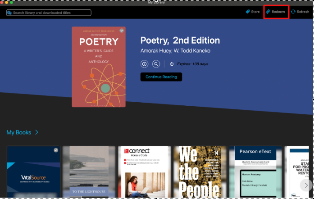Expand My Books using chevron arrow
The image size is (314, 199).
(x=36, y=132)
